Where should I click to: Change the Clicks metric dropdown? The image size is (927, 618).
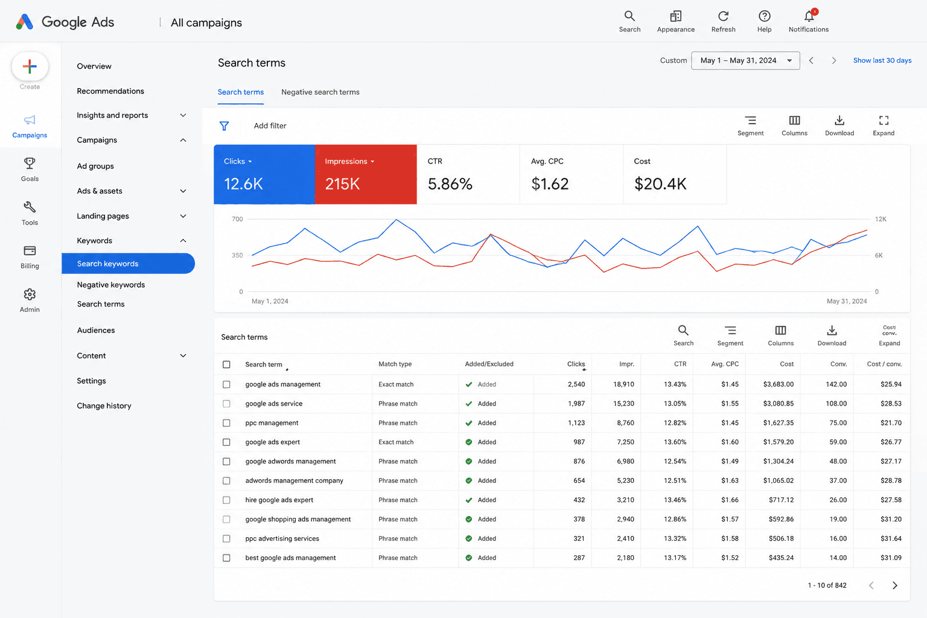[x=238, y=161]
